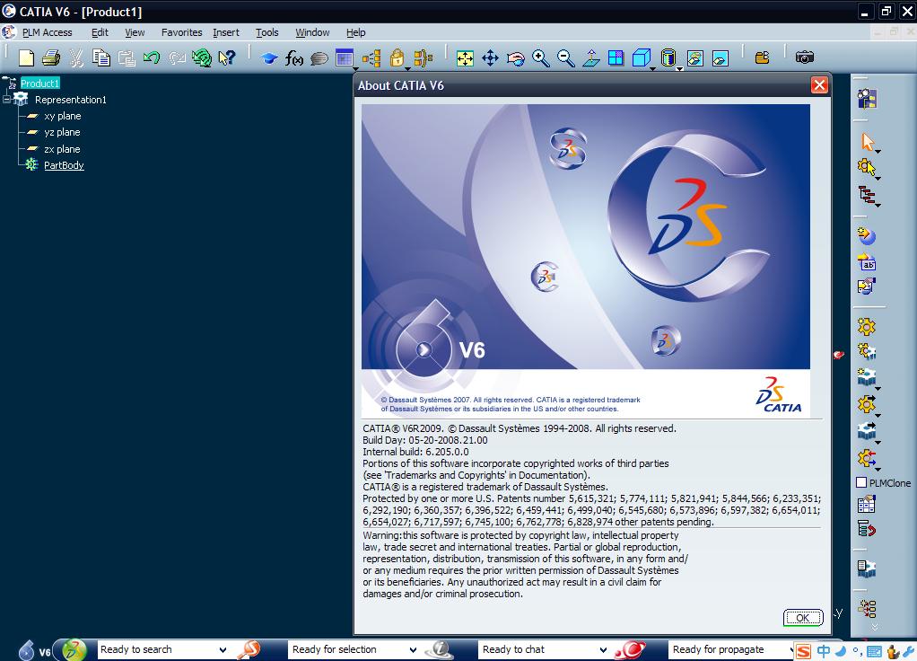Image resolution: width=917 pixels, height=661 pixels.
Task: Select Product1 in the specification tree
Action: [x=39, y=84]
